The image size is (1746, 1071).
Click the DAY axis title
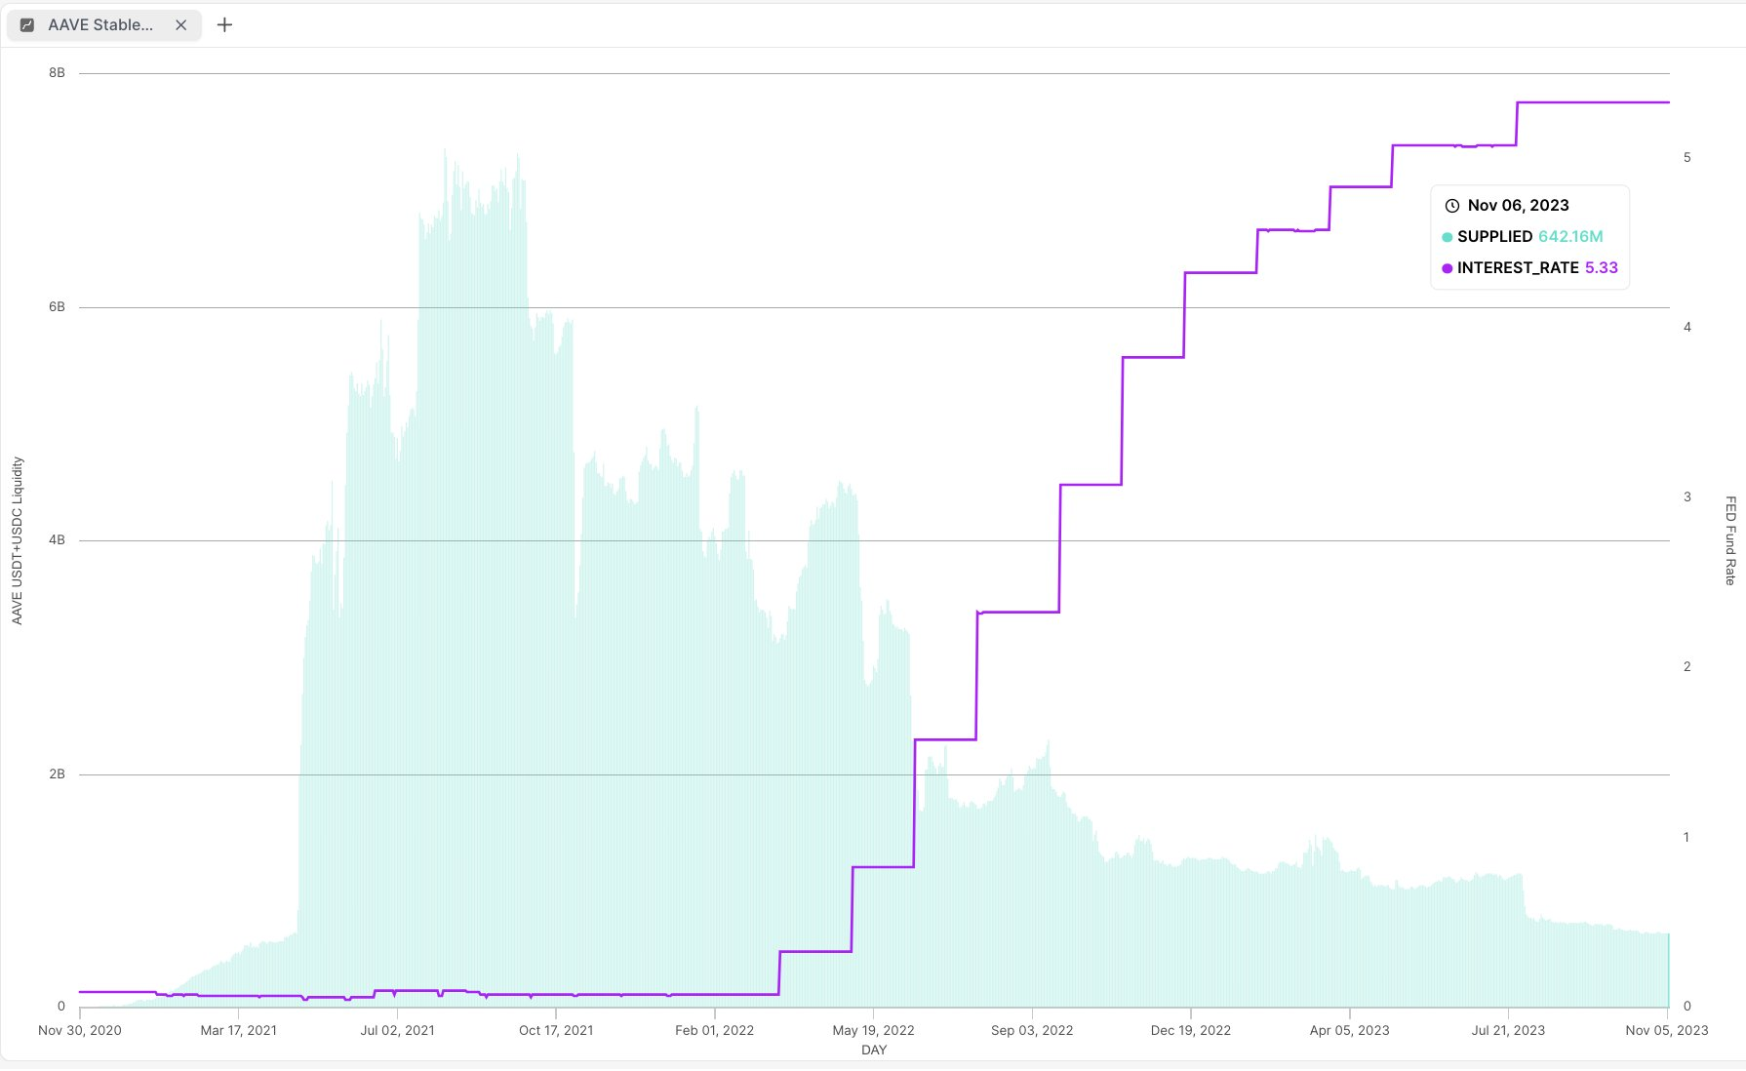(x=874, y=1051)
